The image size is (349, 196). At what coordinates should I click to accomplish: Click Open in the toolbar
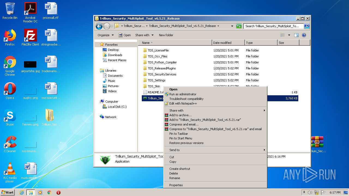[x=125, y=35]
